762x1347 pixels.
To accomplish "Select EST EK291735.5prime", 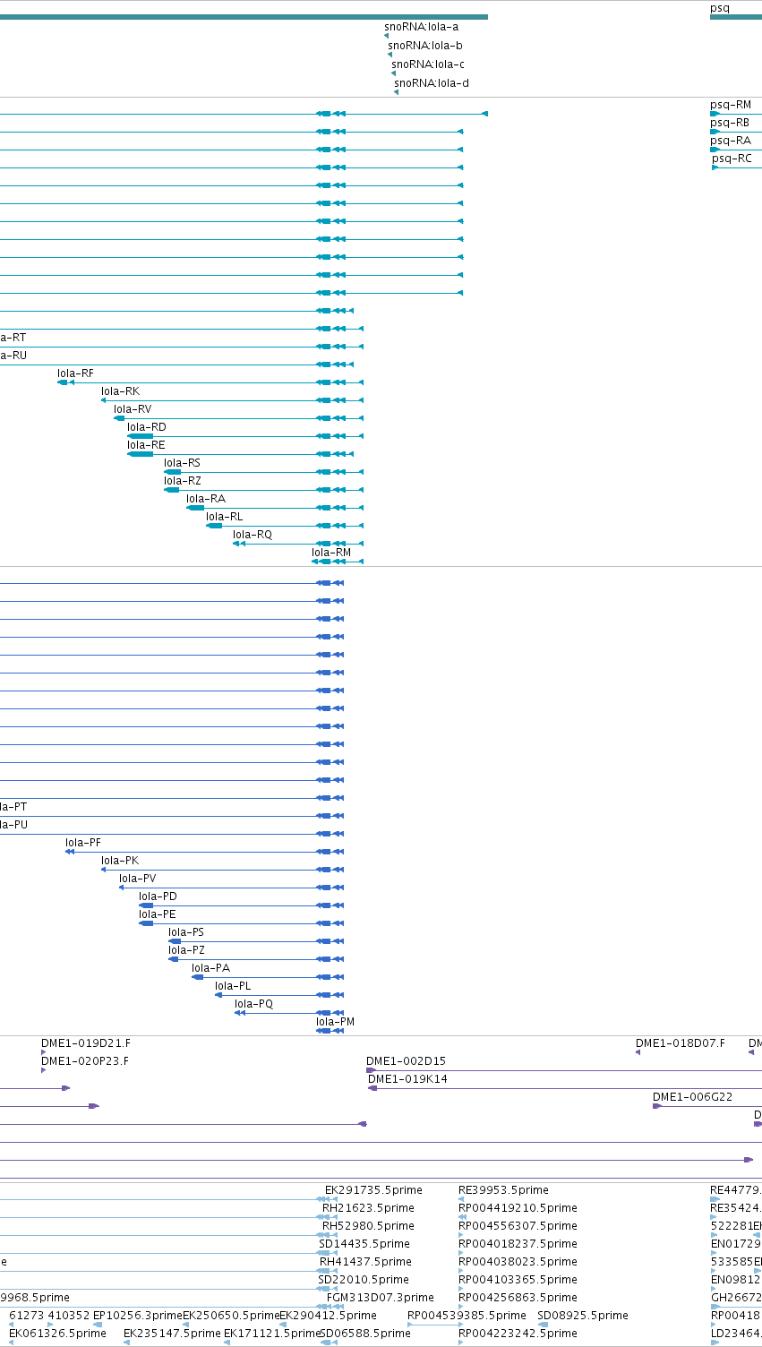I will coord(373,1190).
